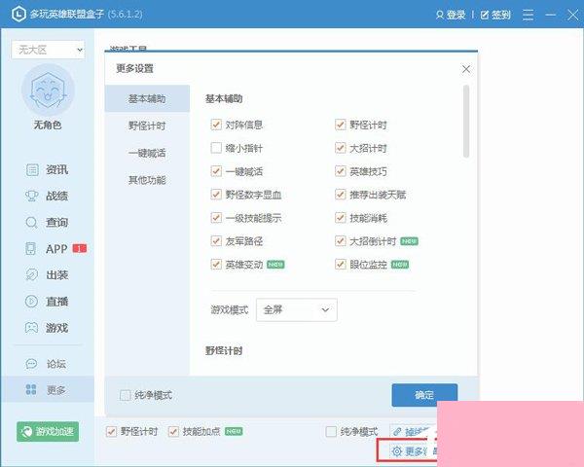Enable the 缩小指针 checkbox
This screenshot has height=467, width=584.
[216, 148]
